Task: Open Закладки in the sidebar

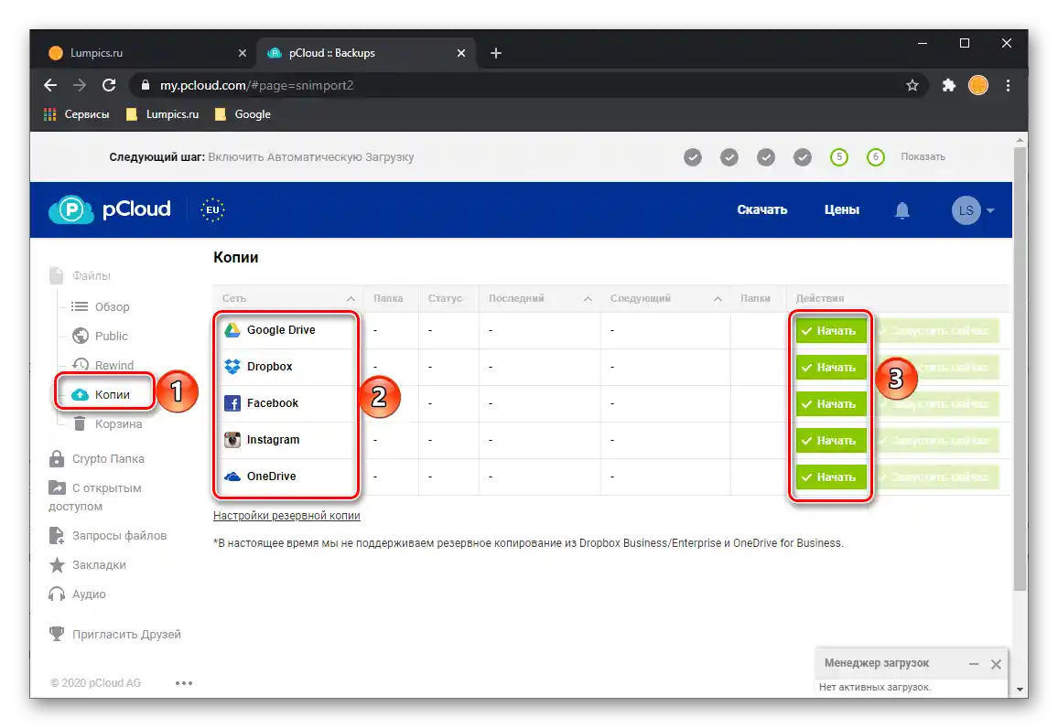Action: pyautogui.click(x=88, y=565)
